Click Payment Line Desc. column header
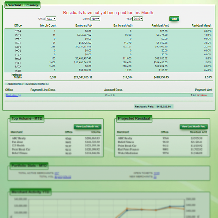The width and height of the screenshot is (218, 218). tap(43, 90)
